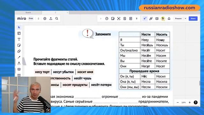Open the templates tool in sidebar
The width and height of the screenshot is (204, 115).
tap(19, 33)
